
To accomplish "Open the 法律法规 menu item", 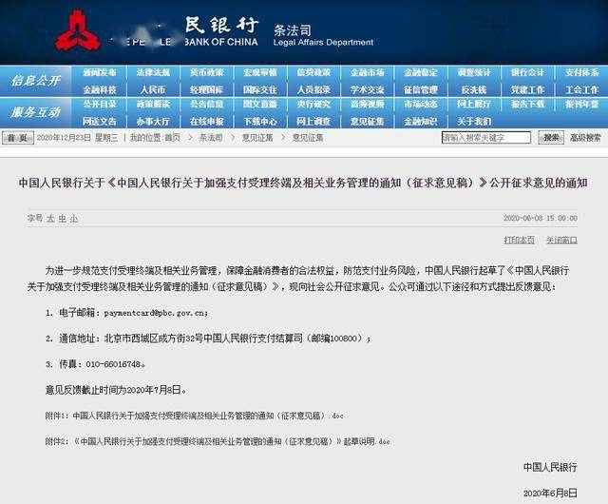I will click(x=153, y=72).
